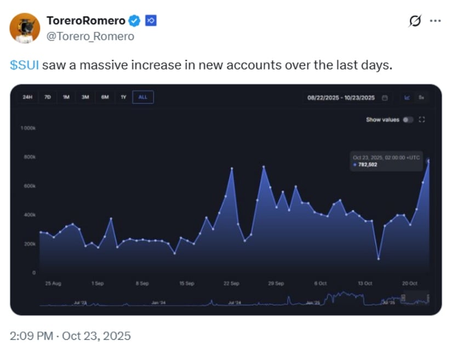Image resolution: width=452 pixels, height=348 pixels.
Task: Open the more options ellipsis menu
Action: pyautogui.click(x=436, y=21)
